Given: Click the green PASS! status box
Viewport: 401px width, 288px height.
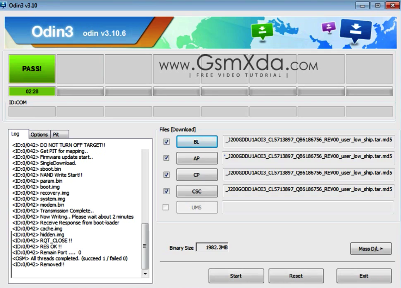Looking at the screenshot, I should point(32,69).
